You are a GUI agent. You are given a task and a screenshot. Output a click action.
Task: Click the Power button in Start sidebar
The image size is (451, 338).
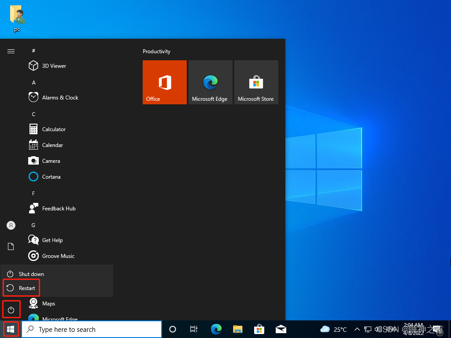point(11,310)
